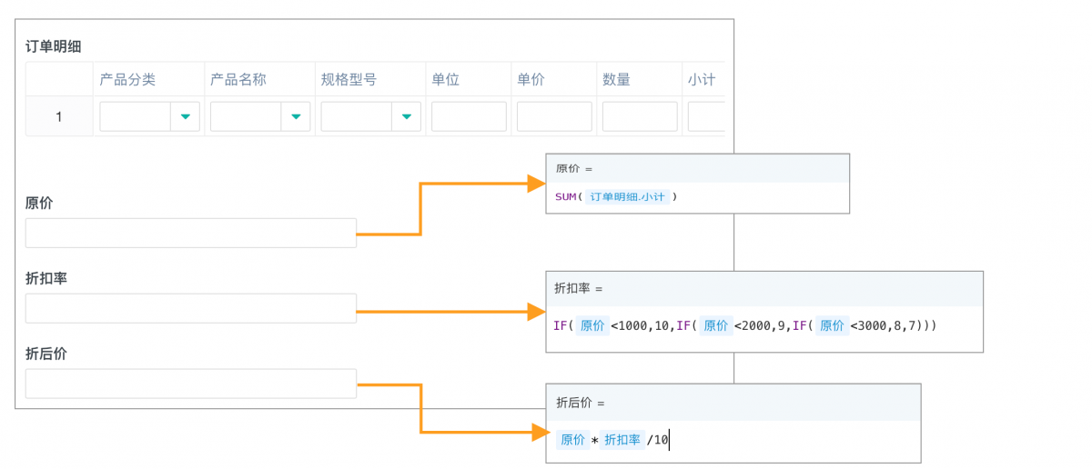Click the SUM function in 原价 formula

coord(565,196)
